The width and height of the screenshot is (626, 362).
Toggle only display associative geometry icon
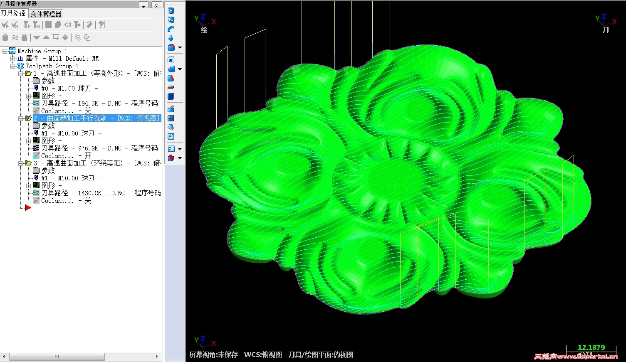click(87, 37)
